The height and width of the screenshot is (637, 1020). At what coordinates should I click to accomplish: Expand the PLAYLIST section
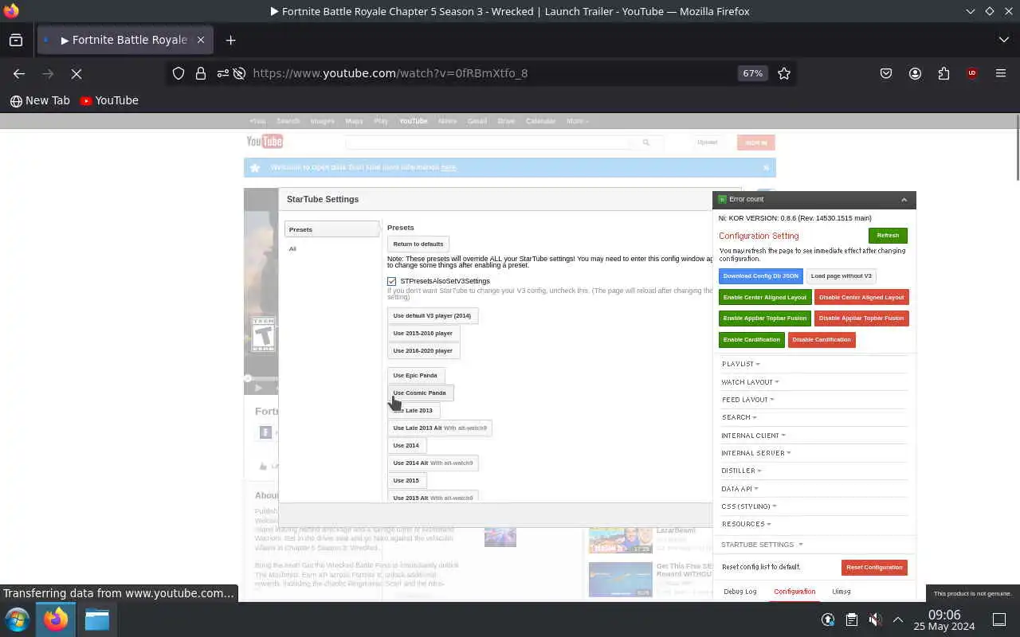tap(740, 364)
